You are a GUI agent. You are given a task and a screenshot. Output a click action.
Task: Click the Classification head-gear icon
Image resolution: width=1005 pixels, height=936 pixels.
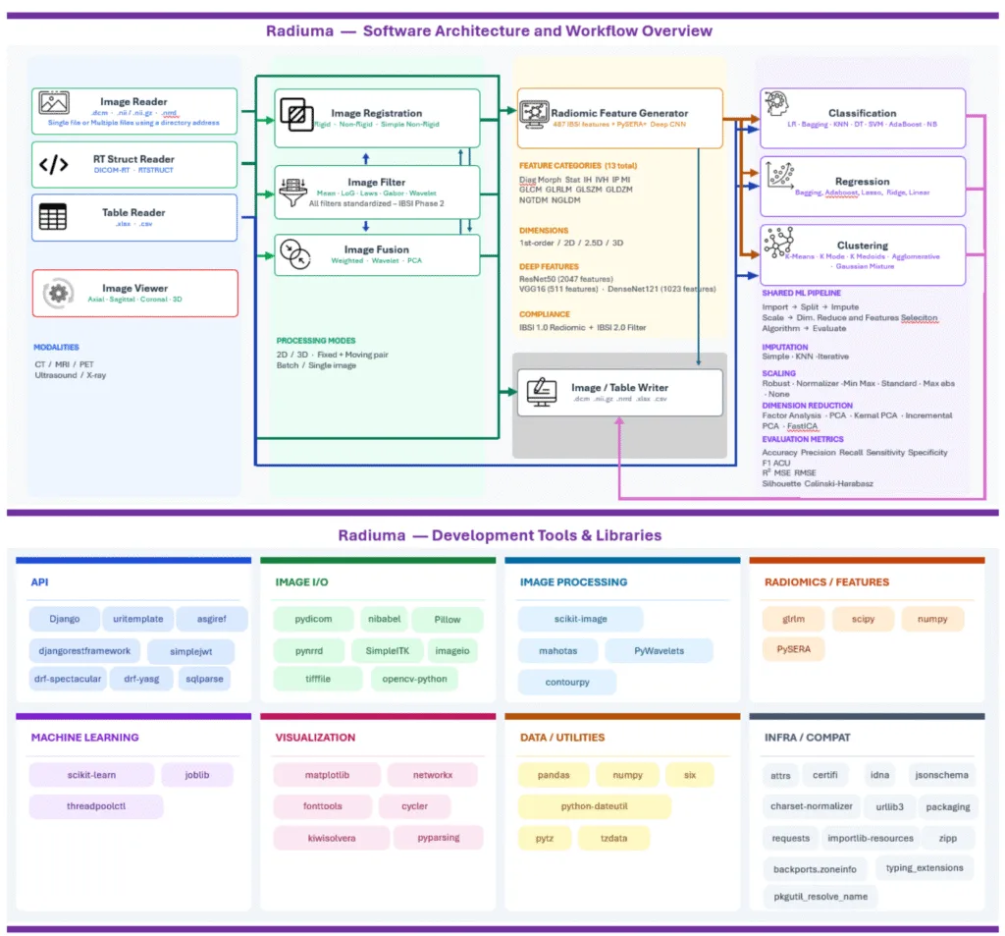pos(776,103)
